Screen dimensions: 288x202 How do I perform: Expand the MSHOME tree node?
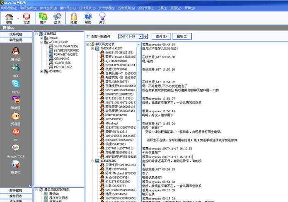41,71
